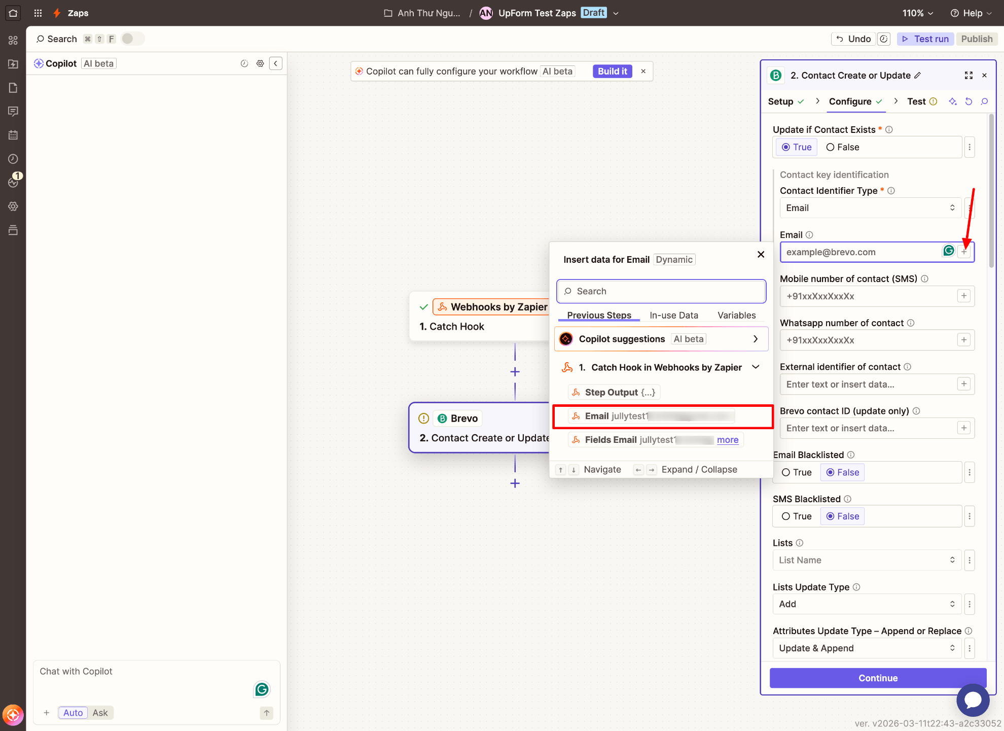Expand the step panel to full screen

969,76
